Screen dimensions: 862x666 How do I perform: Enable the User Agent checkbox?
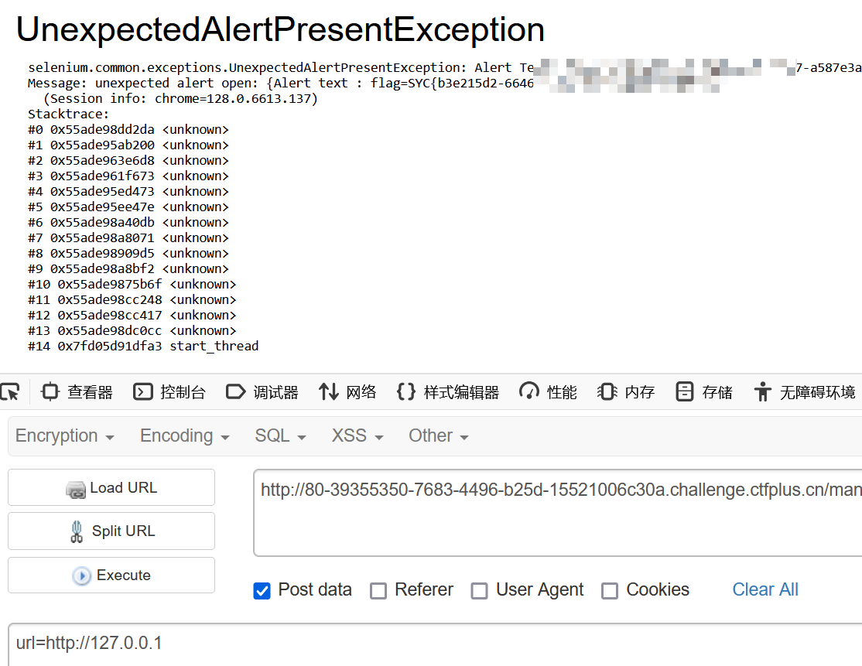[480, 591]
